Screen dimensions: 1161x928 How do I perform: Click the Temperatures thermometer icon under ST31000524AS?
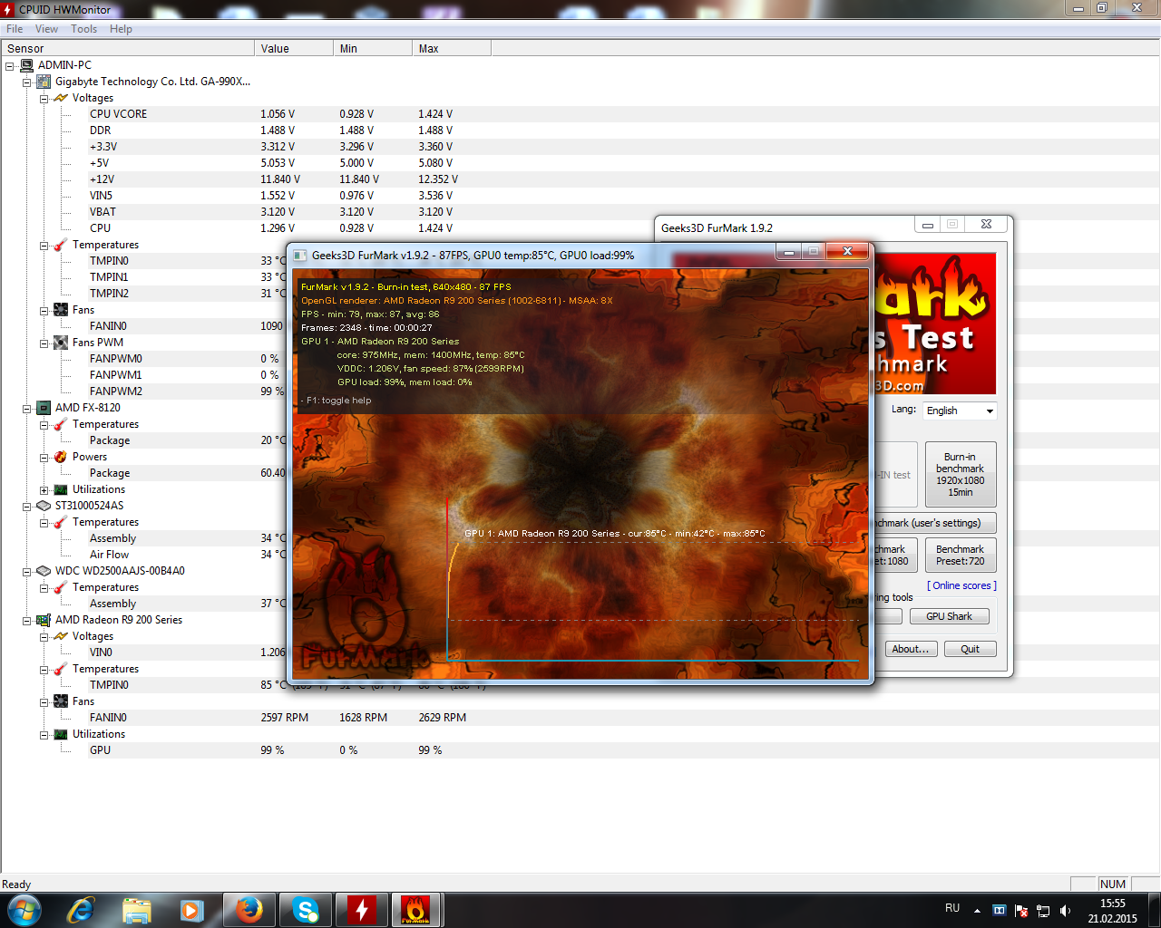click(x=61, y=522)
